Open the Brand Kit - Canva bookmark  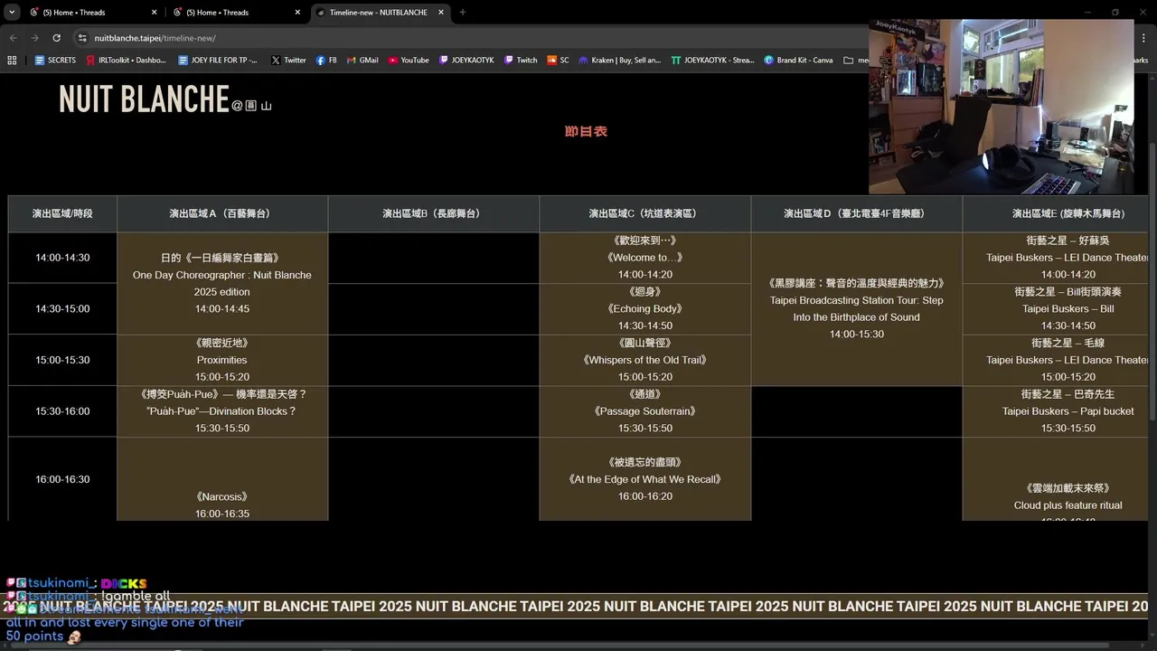coord(798,61)
